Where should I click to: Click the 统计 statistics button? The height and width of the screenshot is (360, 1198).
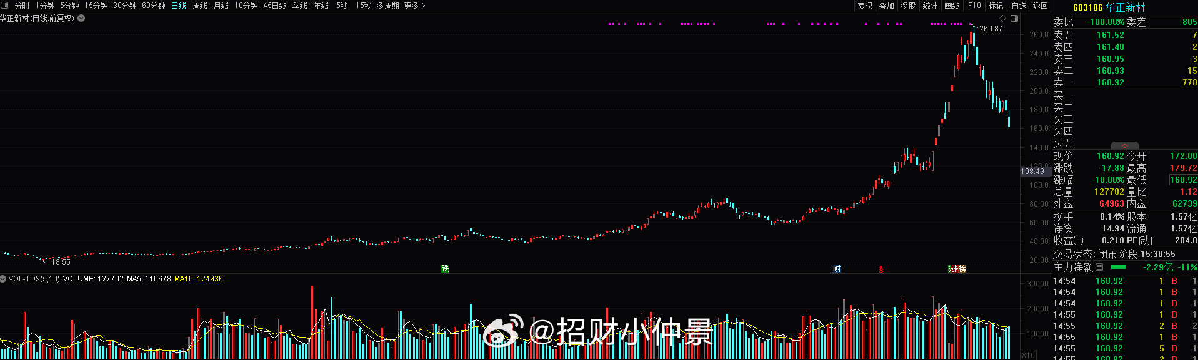(931, 6)
